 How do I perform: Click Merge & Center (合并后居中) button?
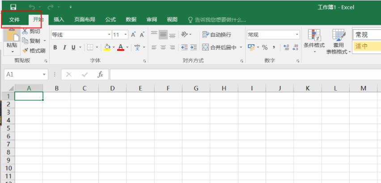(219, 47)
